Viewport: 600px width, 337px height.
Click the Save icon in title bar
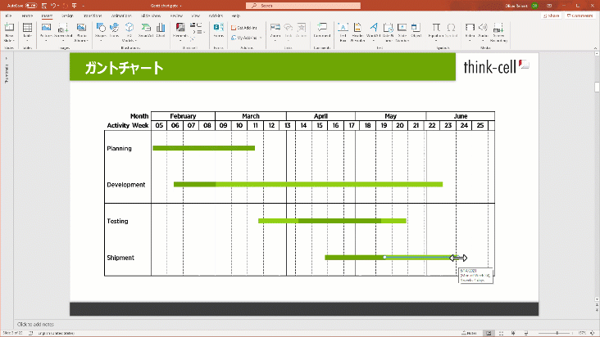pyautogui.click(x=44, y=6)
